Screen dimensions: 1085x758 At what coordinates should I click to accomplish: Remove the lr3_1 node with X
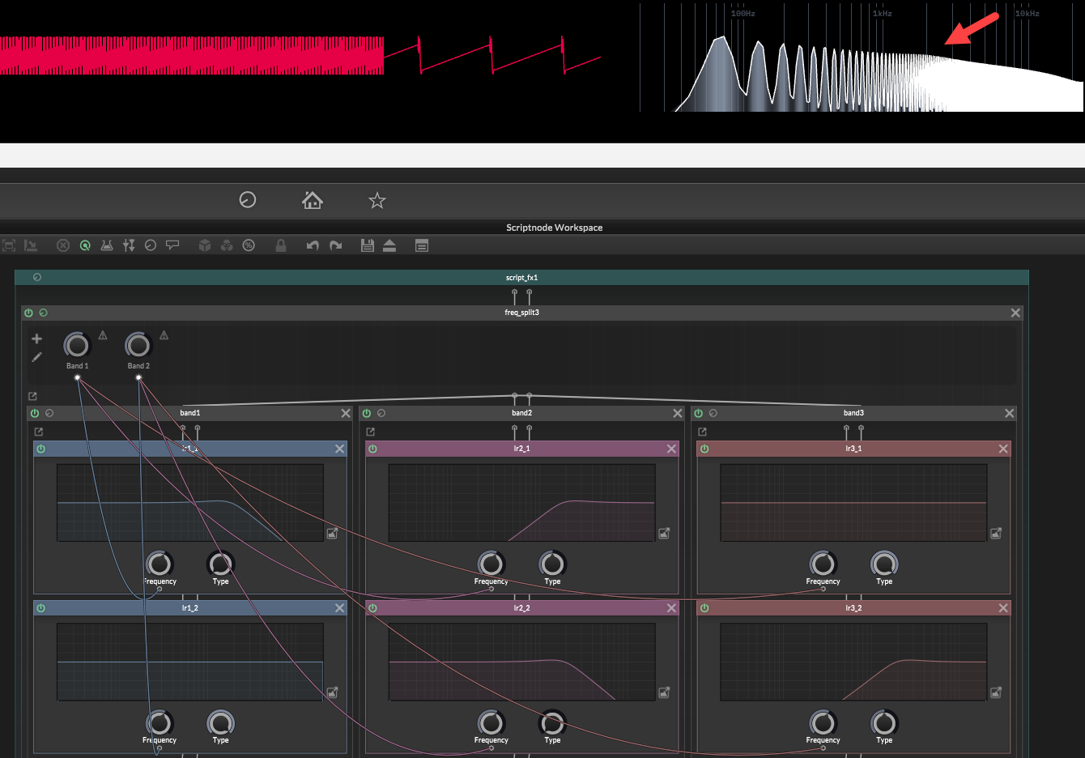(x=1003, y=449)
